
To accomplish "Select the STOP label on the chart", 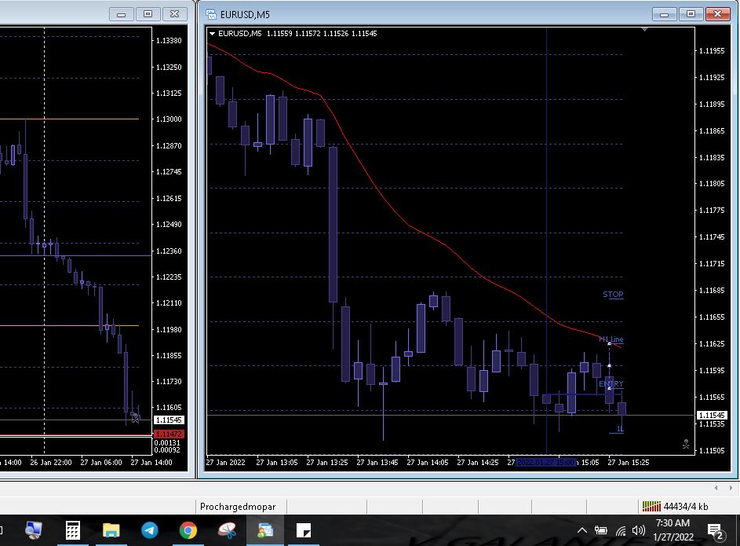I will [x=613, y=295].
